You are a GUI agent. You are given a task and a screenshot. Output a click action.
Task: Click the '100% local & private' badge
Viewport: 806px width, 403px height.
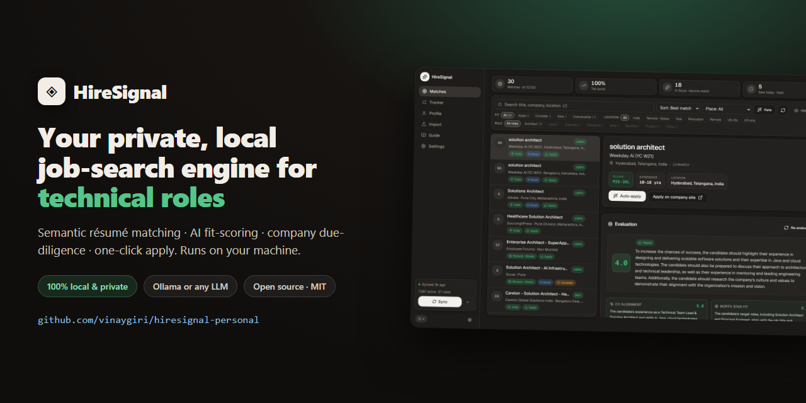(x=88, y=287)
